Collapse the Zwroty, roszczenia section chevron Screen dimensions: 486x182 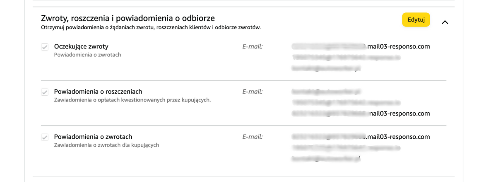click(445, 22)
